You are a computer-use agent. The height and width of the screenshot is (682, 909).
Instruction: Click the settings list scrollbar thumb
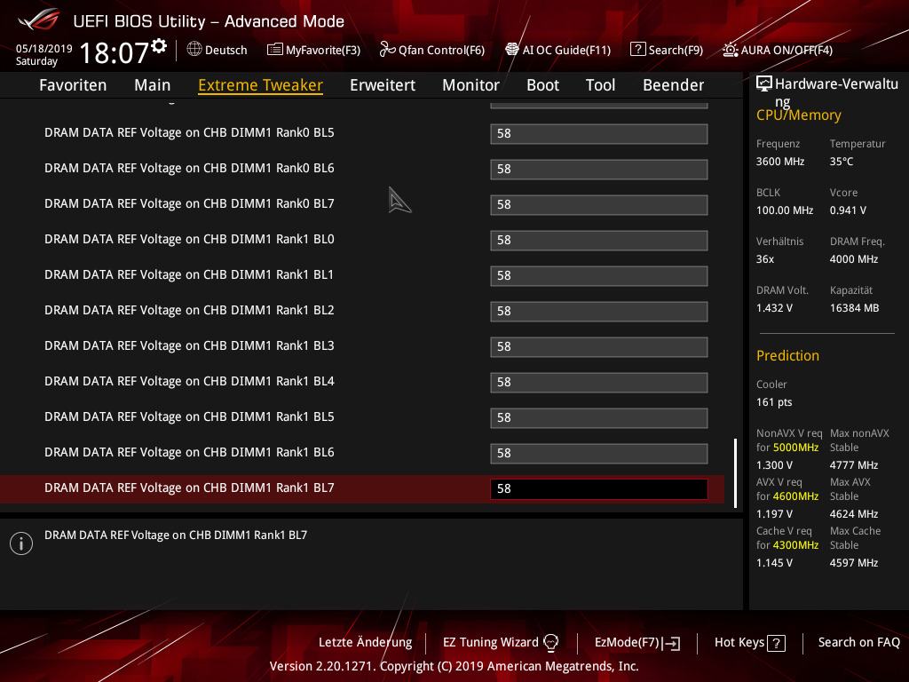(736, 473)
